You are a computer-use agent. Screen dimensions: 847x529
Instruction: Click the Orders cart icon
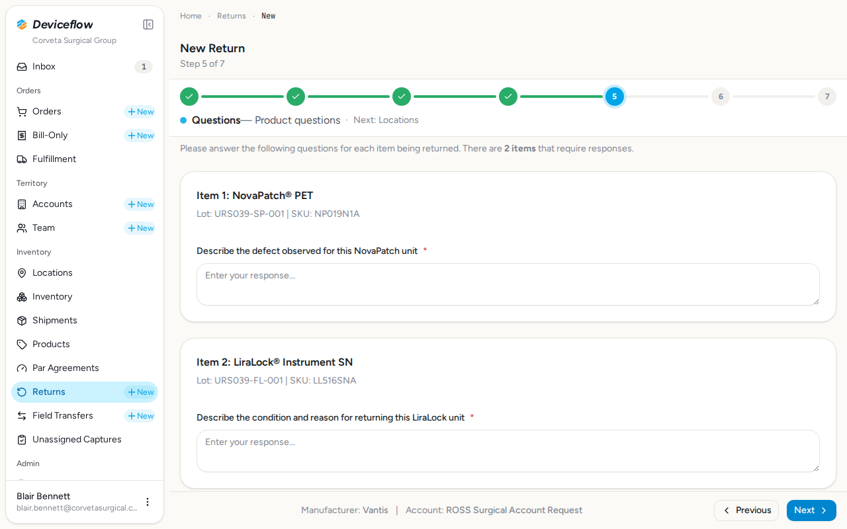(x=22, y=112)
